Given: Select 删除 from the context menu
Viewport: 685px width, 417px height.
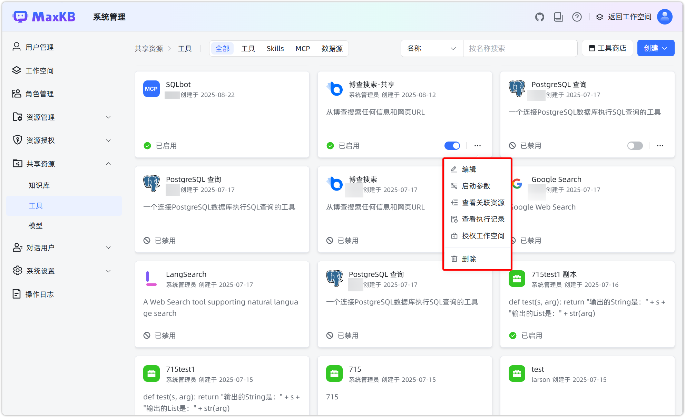Looking at the screenshot, I should (469, 259).
